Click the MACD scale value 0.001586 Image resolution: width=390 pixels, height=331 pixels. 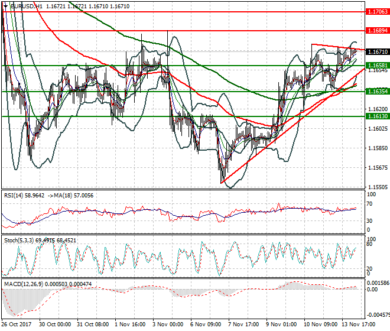378,283
